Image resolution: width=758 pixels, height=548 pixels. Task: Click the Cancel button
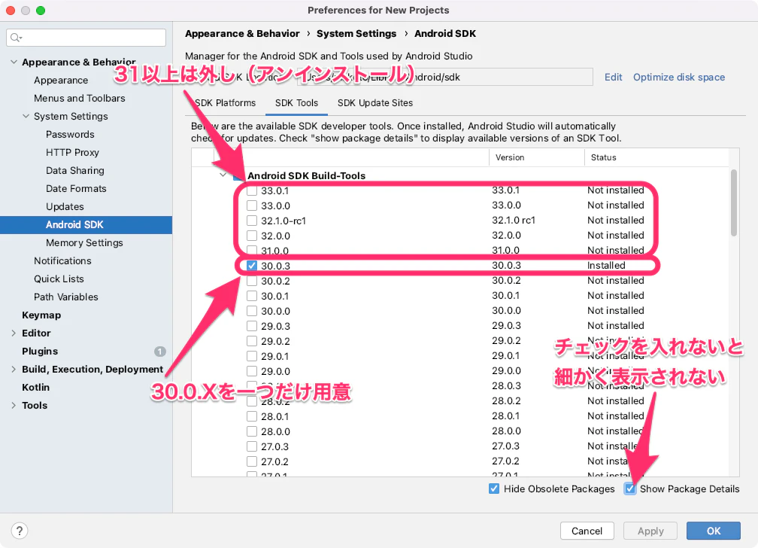pyautogui.click(x=587, y=531)
